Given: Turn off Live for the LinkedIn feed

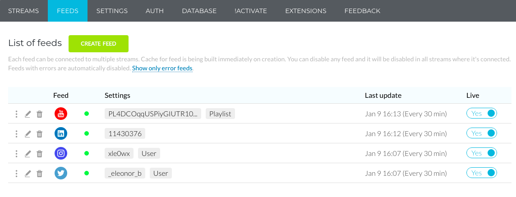Looking at the screenshot, I should (481, 133).
